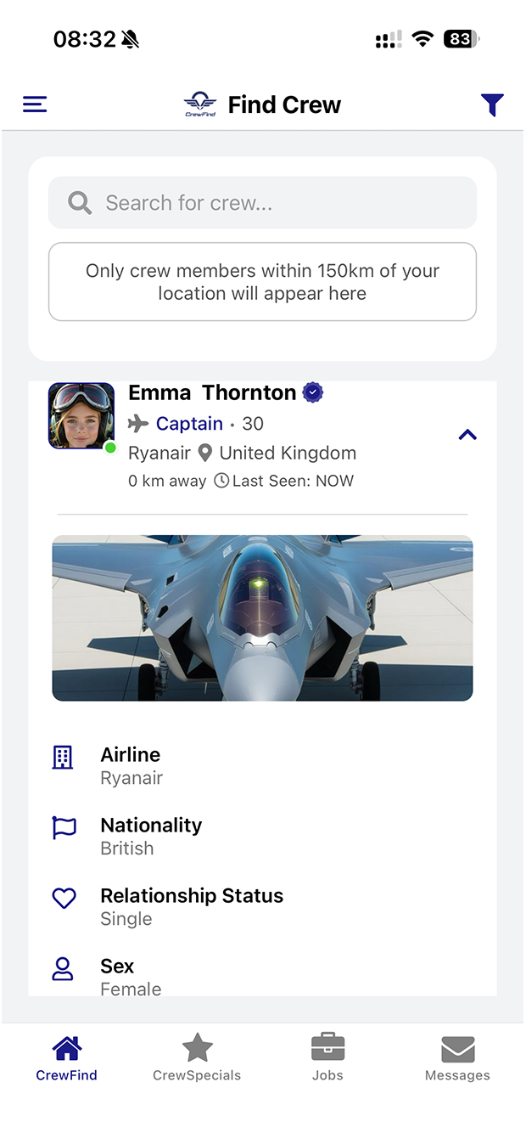The image size is (526, 1133).
Task: Collapse Emma Thornton's profile card
Action: tap(467, 435)
